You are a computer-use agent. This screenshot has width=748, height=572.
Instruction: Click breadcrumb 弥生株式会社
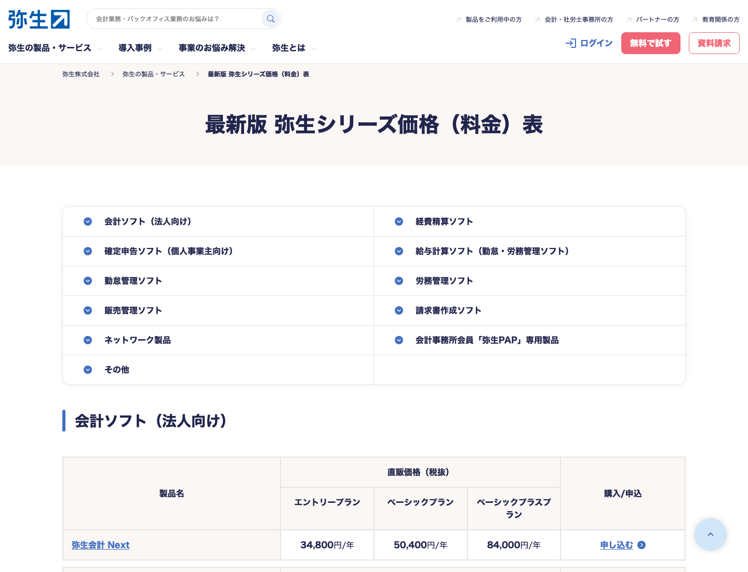click(81, 74)
